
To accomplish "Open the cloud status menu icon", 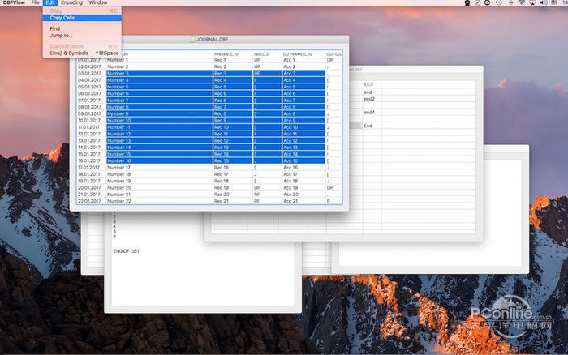I will click(487, 2).
